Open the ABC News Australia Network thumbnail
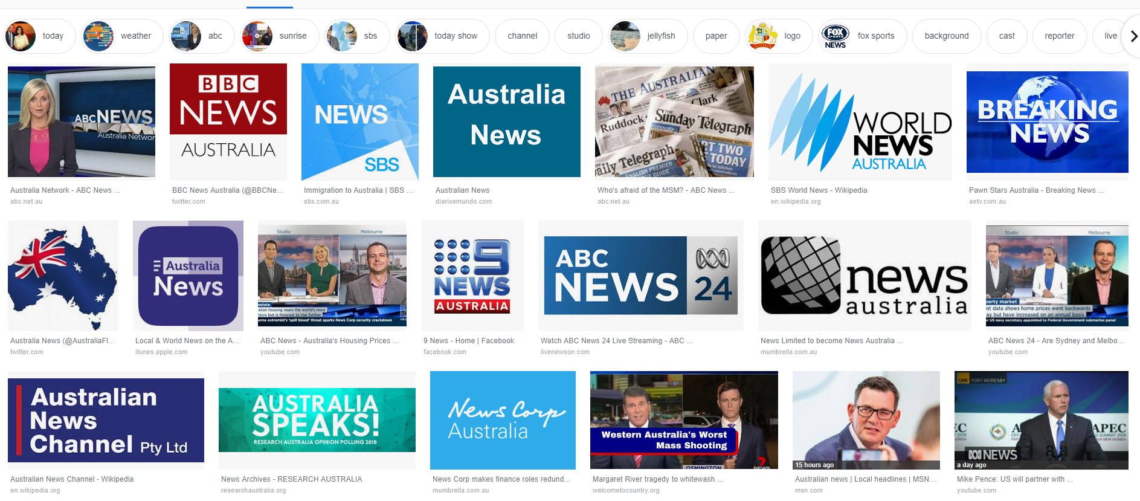This screenshot has height=501, width=1140. click(x=82, y=122)
